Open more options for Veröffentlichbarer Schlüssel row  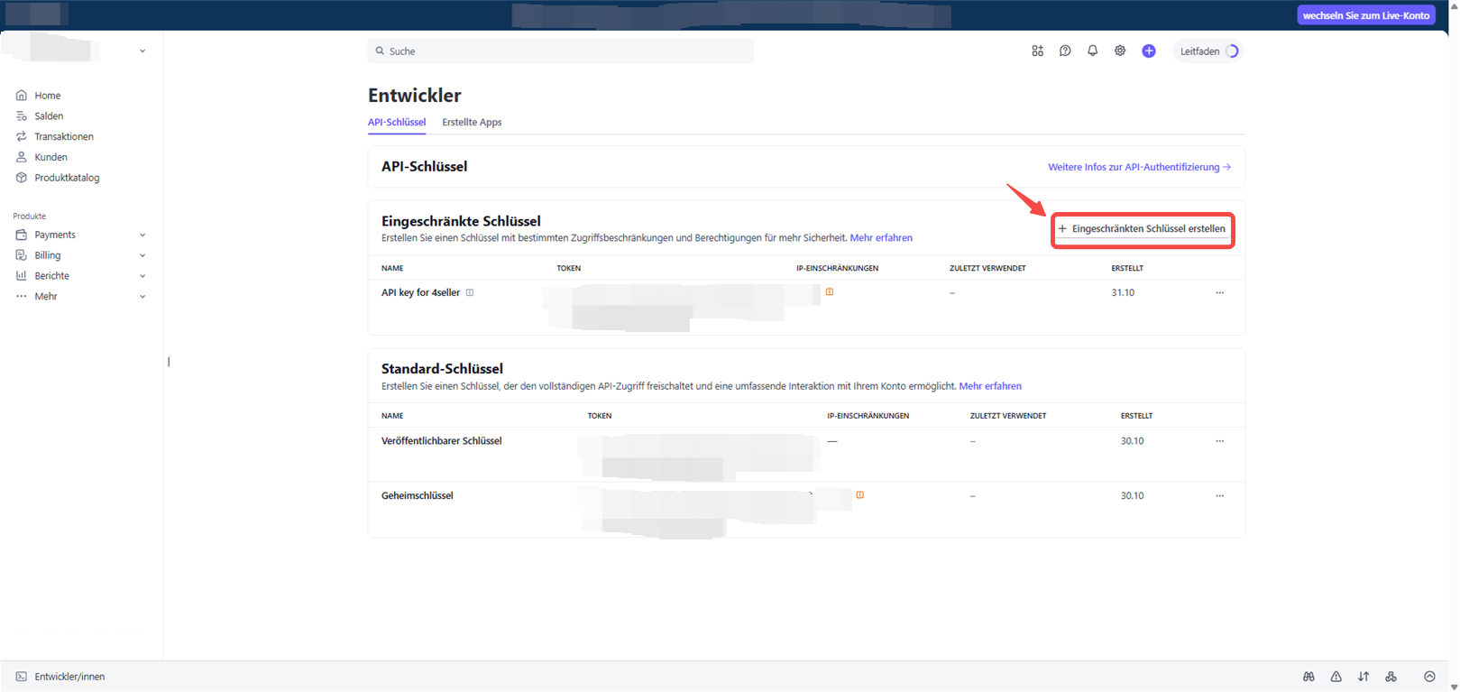click(1219, 441)
